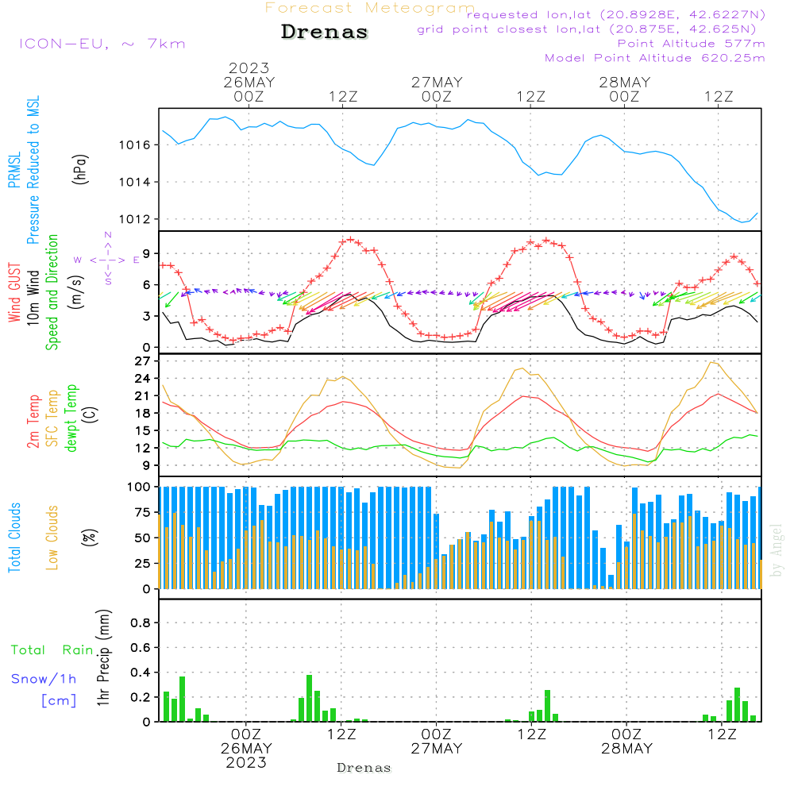Click the requested lon,lat coordinates text
The width and height of the screenshot is (794, 794).
coord(615,15)
